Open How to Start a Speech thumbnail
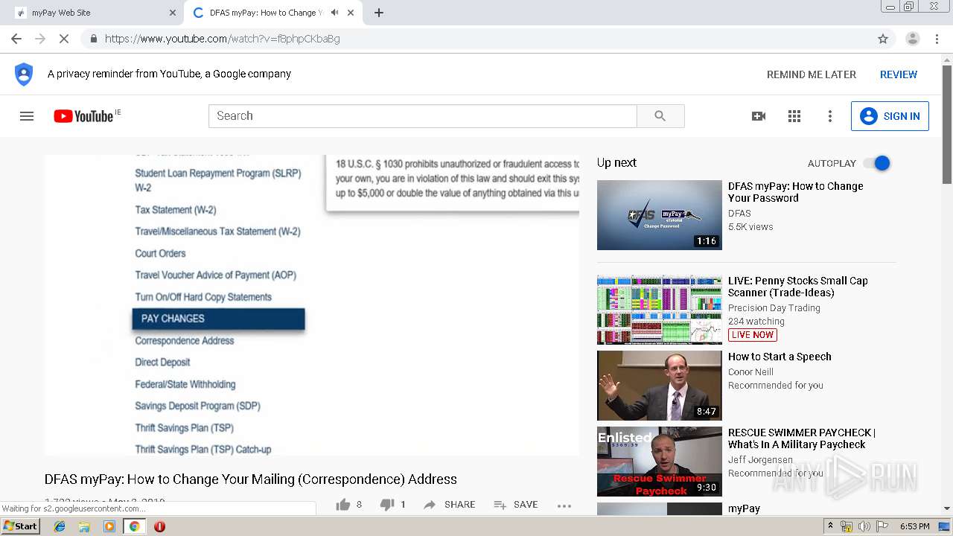953x536 pixels. (x=660, y=386)
